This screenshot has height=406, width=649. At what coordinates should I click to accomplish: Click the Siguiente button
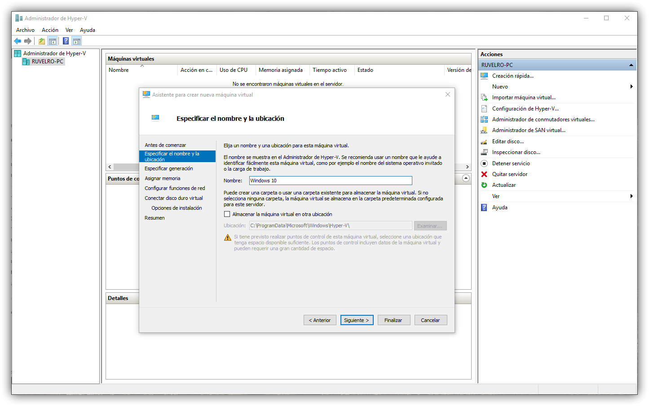pyautogui.click(x=357, y=320)
